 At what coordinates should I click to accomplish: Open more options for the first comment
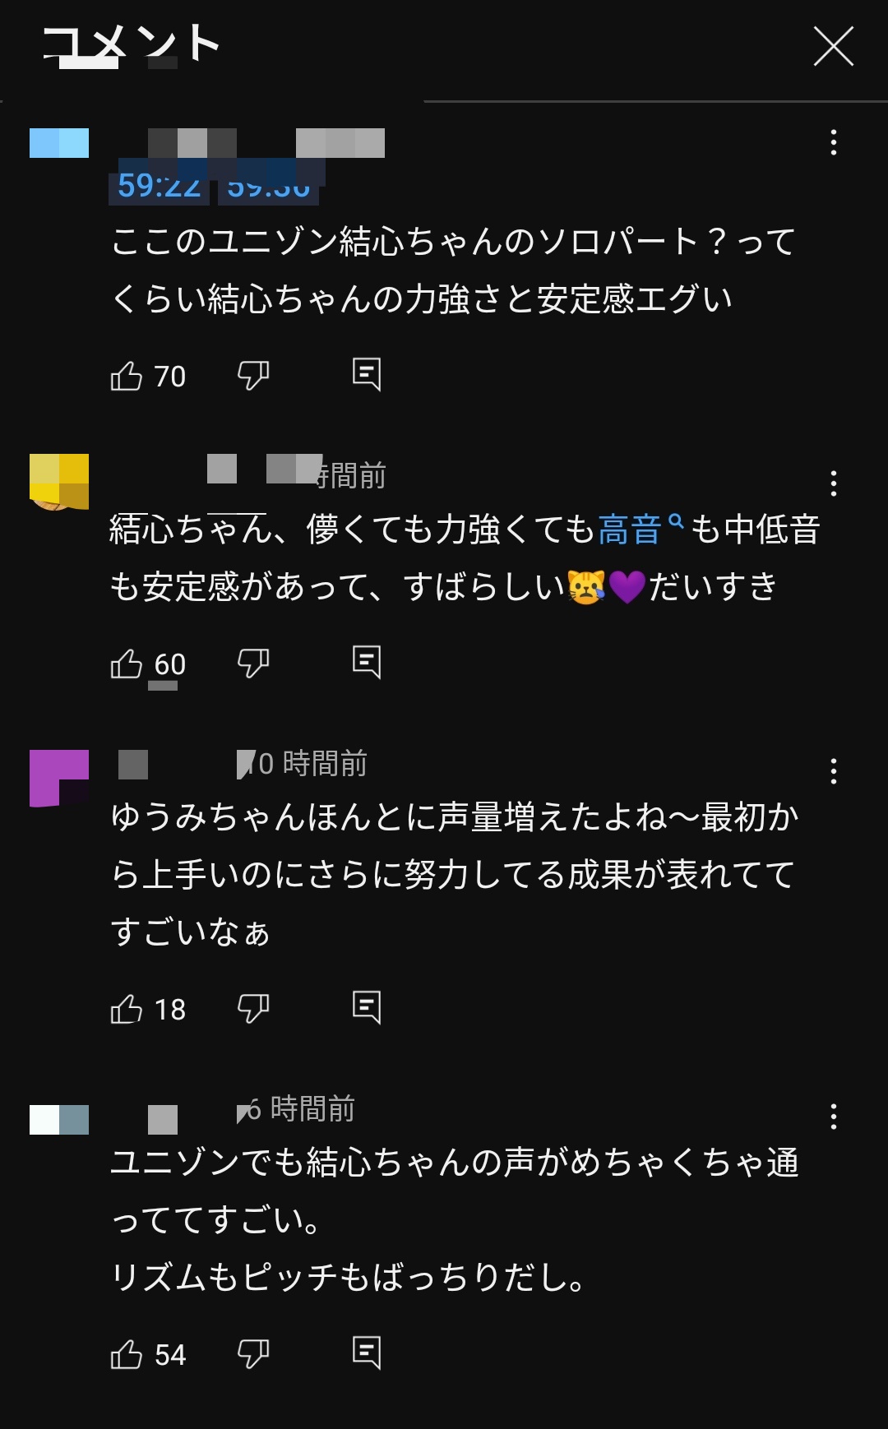tap(834, 142)
